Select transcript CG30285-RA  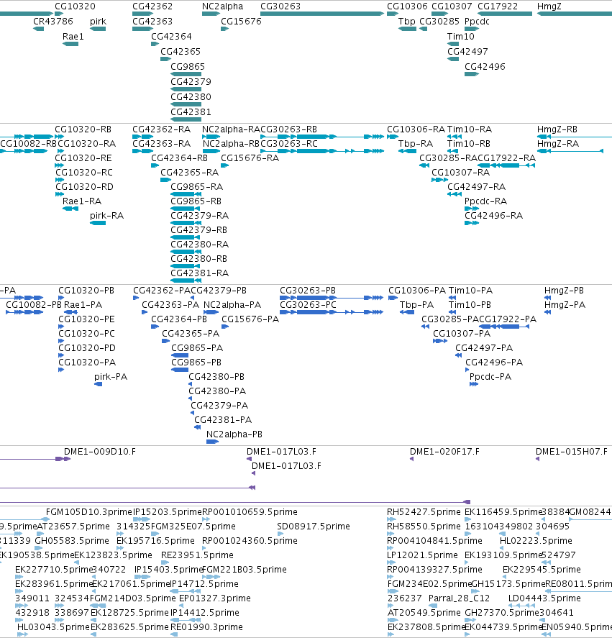tap(449, 158)
